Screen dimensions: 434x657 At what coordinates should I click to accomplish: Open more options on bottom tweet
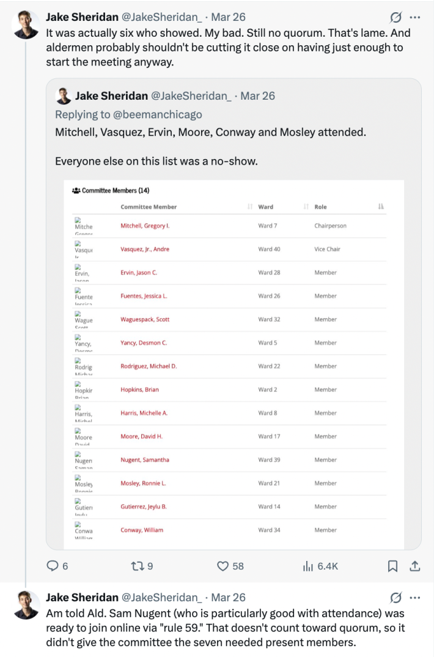415,597
